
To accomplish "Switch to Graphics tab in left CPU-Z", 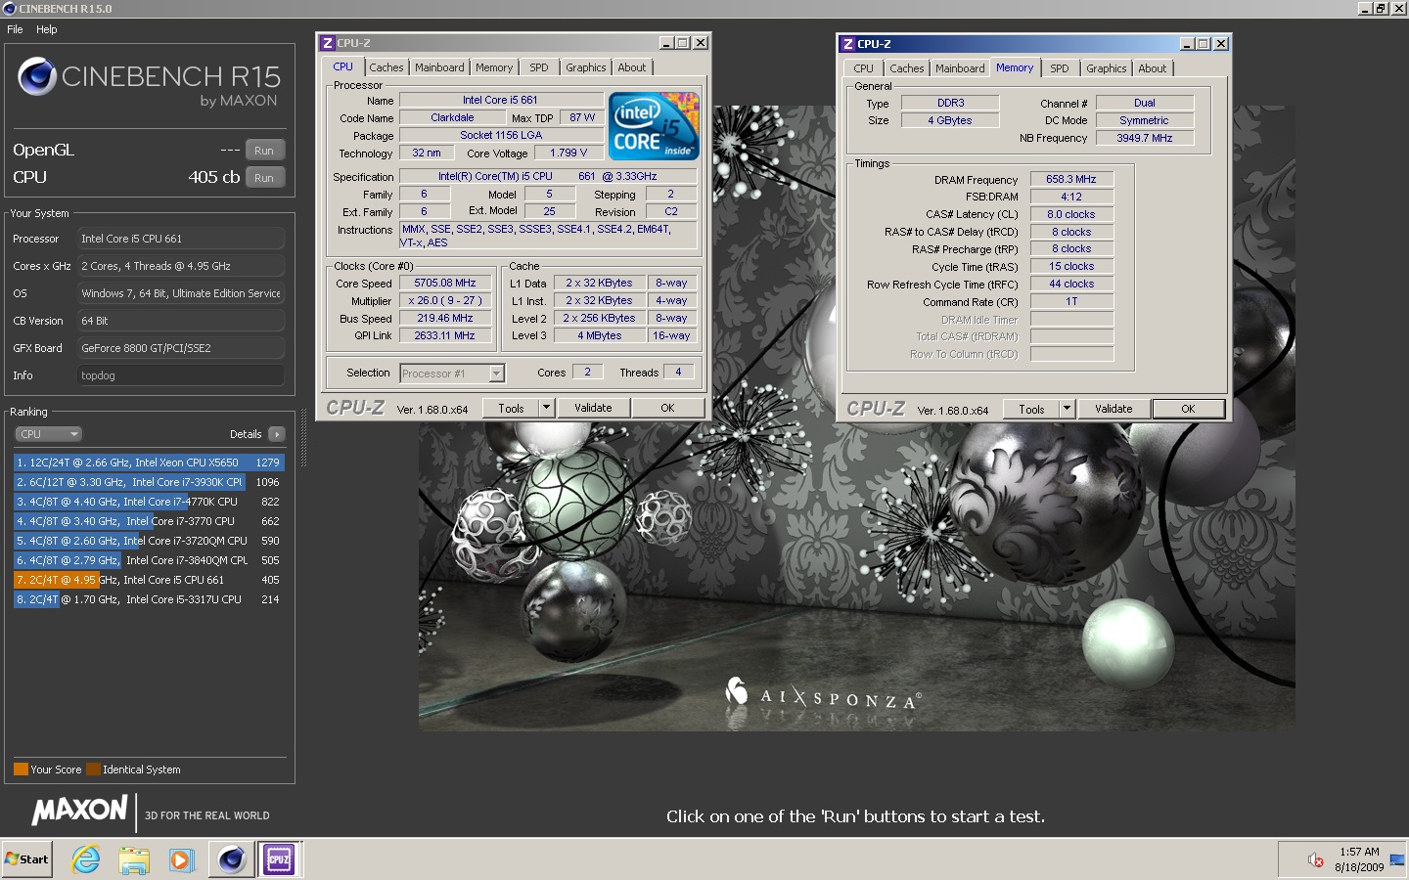I will coord(585,67).
